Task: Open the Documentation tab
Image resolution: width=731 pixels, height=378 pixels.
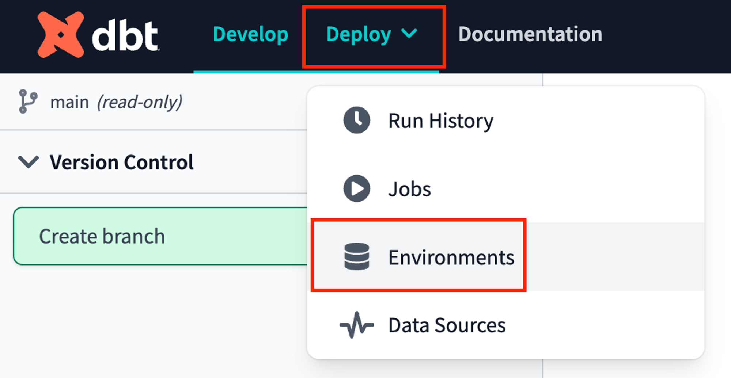Action: tap(530, 34)
